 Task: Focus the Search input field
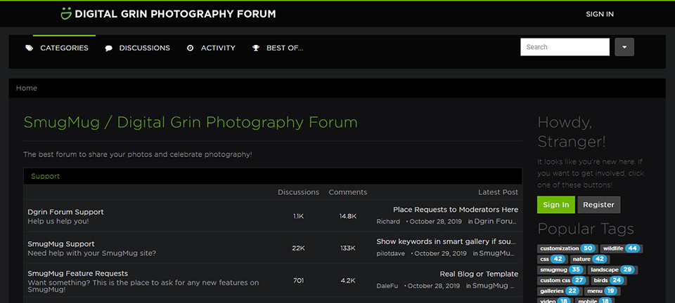click(565, 47)
